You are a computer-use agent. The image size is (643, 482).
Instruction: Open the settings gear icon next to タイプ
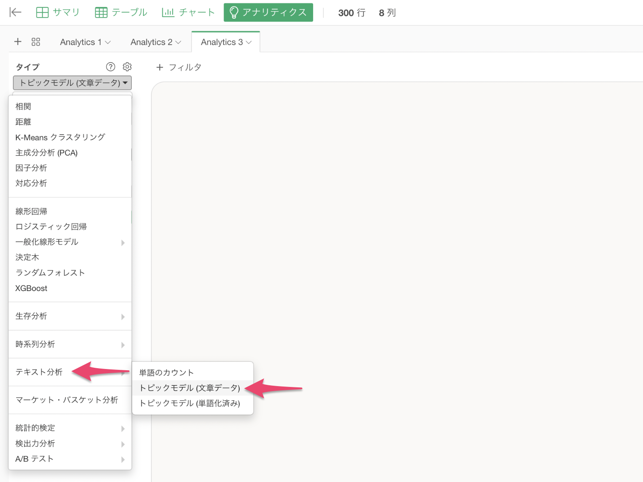point(127,67)
